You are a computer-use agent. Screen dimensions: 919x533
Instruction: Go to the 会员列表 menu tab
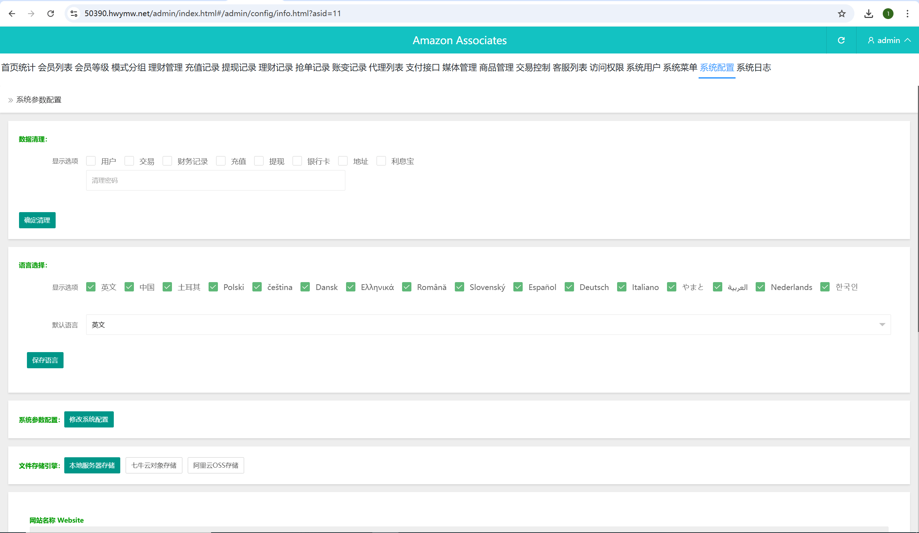[55, 67]
